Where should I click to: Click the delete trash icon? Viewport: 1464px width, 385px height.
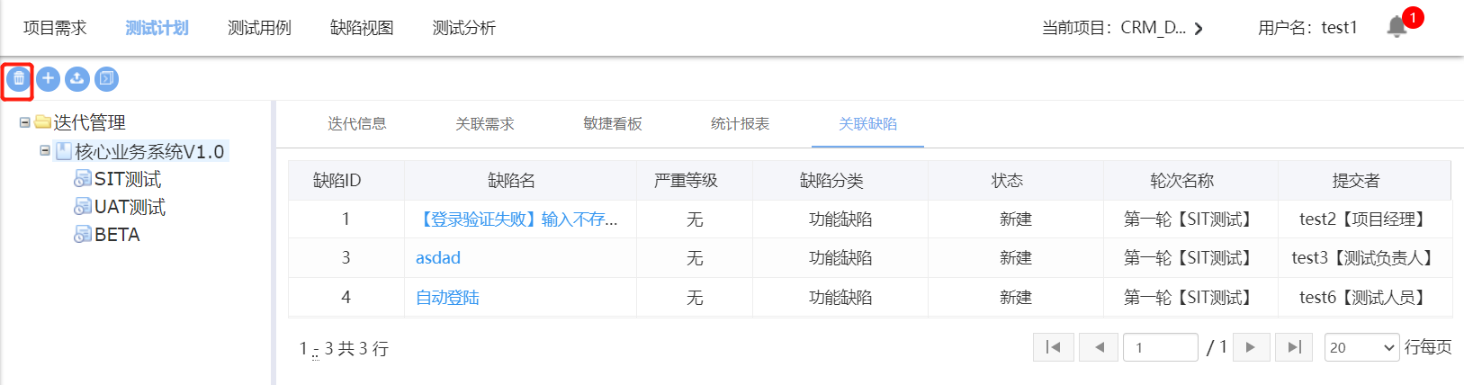pyautogui.click(x=18, y=79)
